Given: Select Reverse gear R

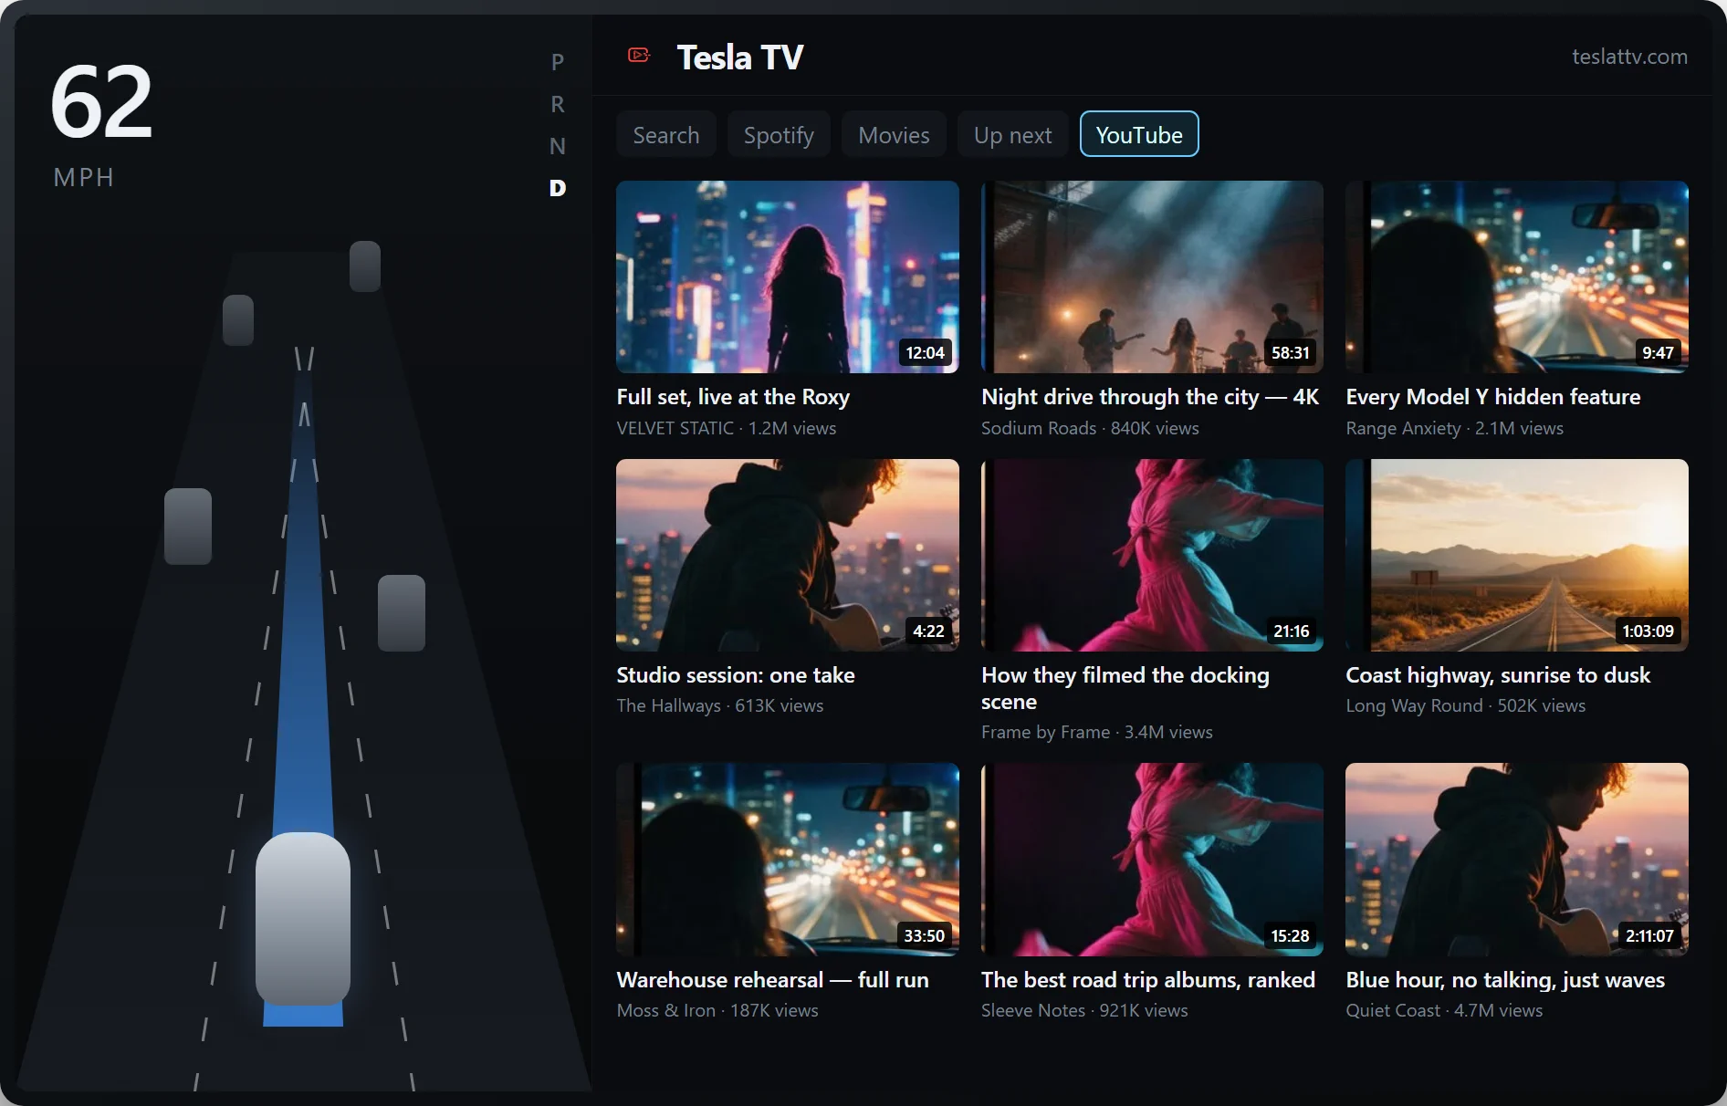Looking at the screenshot, I should pyautogui.click(x=558, y=104).
